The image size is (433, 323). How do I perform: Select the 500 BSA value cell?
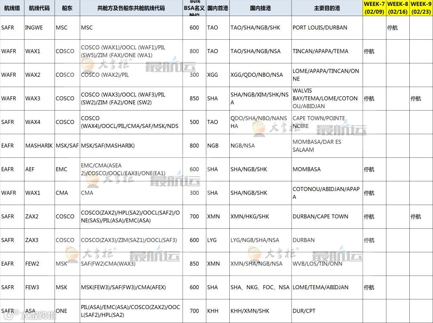pos(194,122)
